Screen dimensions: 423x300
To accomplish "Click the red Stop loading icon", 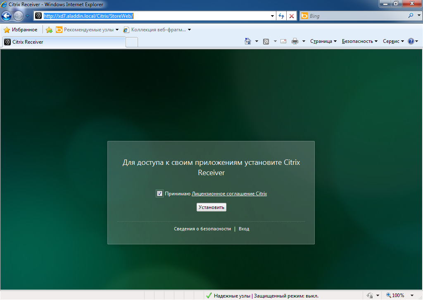I will pyautogui.click(x=292, y=16).
